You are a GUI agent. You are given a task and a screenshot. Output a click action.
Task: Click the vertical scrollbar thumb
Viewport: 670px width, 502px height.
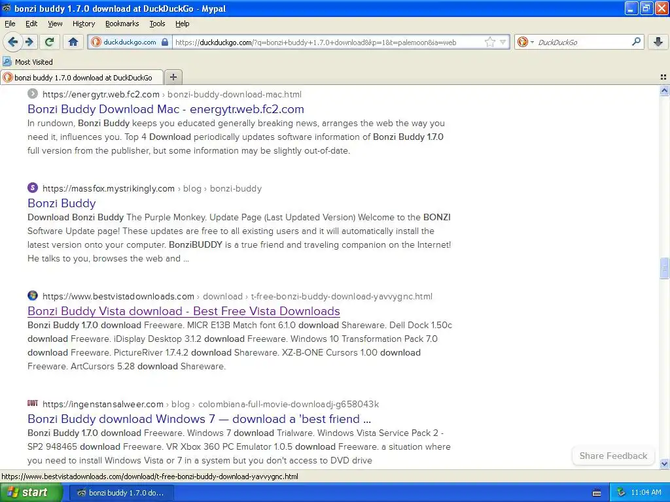click(x=664, y=268)
